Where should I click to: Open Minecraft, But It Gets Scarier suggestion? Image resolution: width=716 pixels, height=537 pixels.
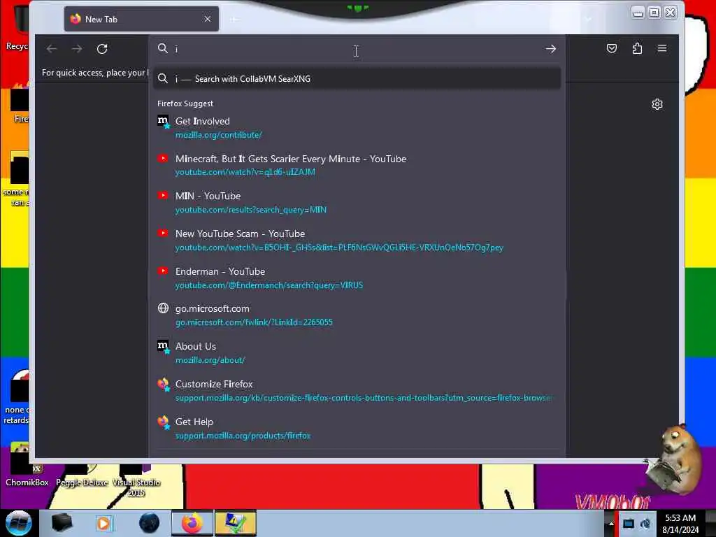coord(357,165)
